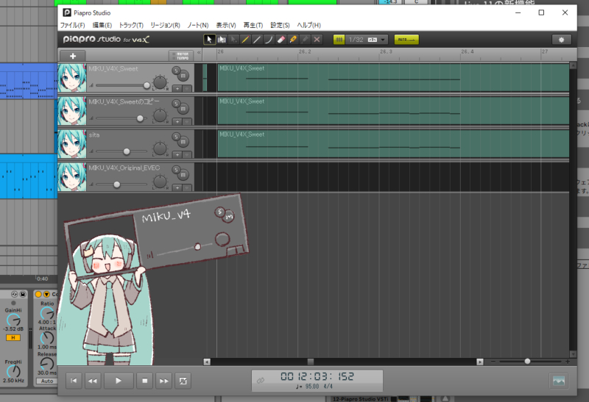Open the 設定(S) menu
The width and height of the screenshot is (589, 402).
pyautogui.click(x=280, y=25)
